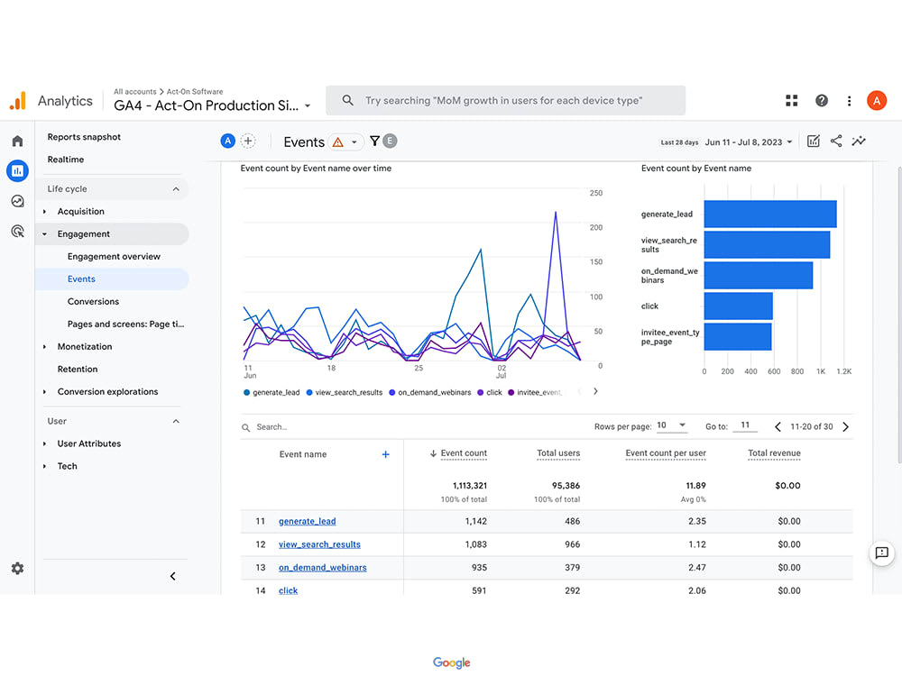Open the Explore section icon
Viewport: 902px width, 676px height.
pos(16,202)
